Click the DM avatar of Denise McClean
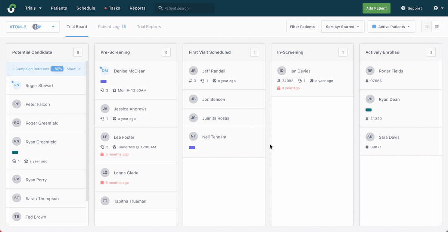448x232 pixels. (105, 71)
